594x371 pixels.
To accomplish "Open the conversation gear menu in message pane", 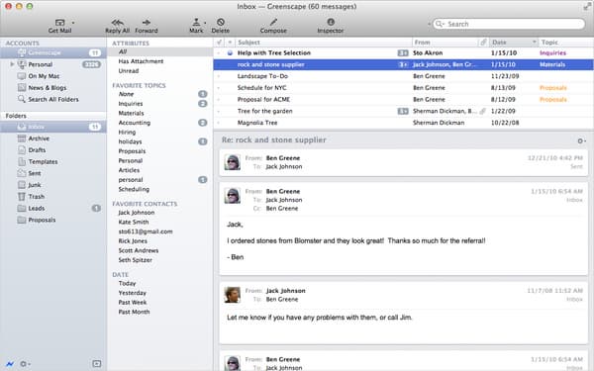I will (x=581, y=140).
